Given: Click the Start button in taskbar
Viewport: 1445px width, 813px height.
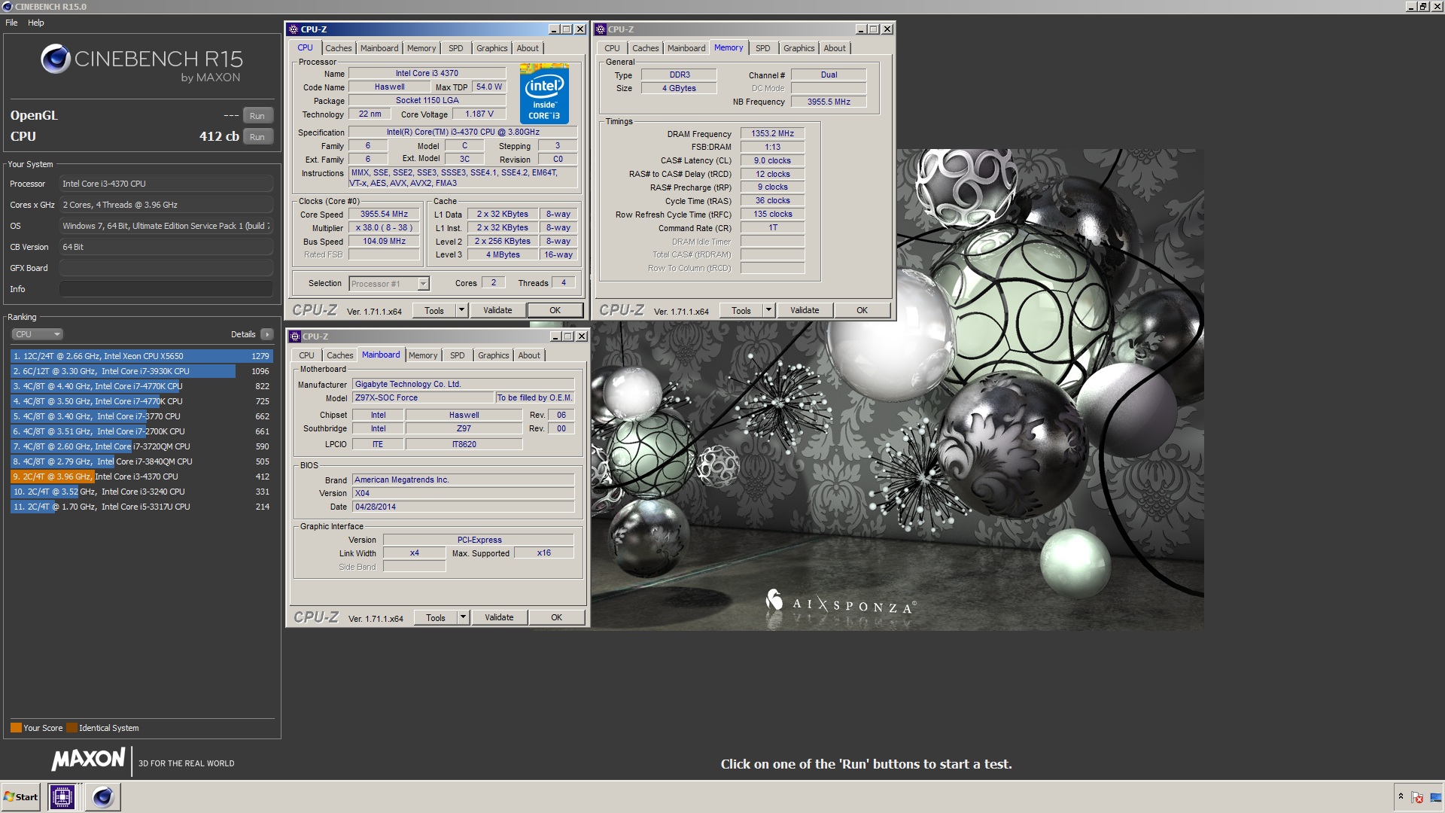Looking at the screenshot, I should [21, 796].
